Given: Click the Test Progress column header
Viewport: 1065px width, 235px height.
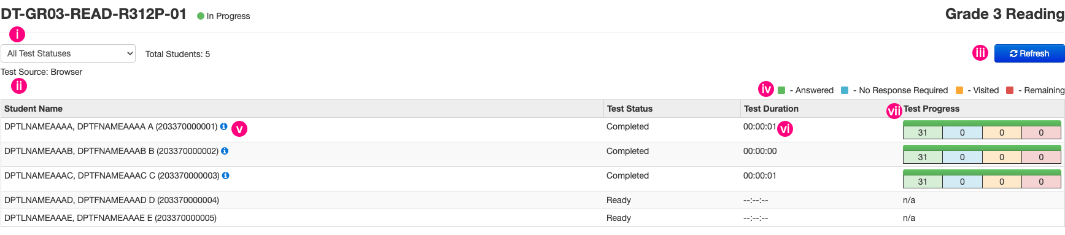Looking at the screenshot, I should [x=931, y=109].
